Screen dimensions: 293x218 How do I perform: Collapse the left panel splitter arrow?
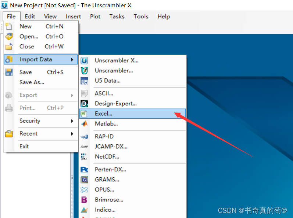72,178
